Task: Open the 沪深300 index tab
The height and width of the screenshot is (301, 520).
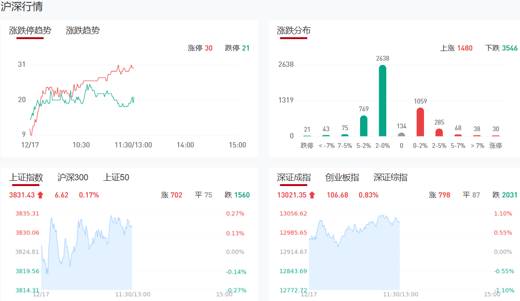Action: tap(73, 177)
